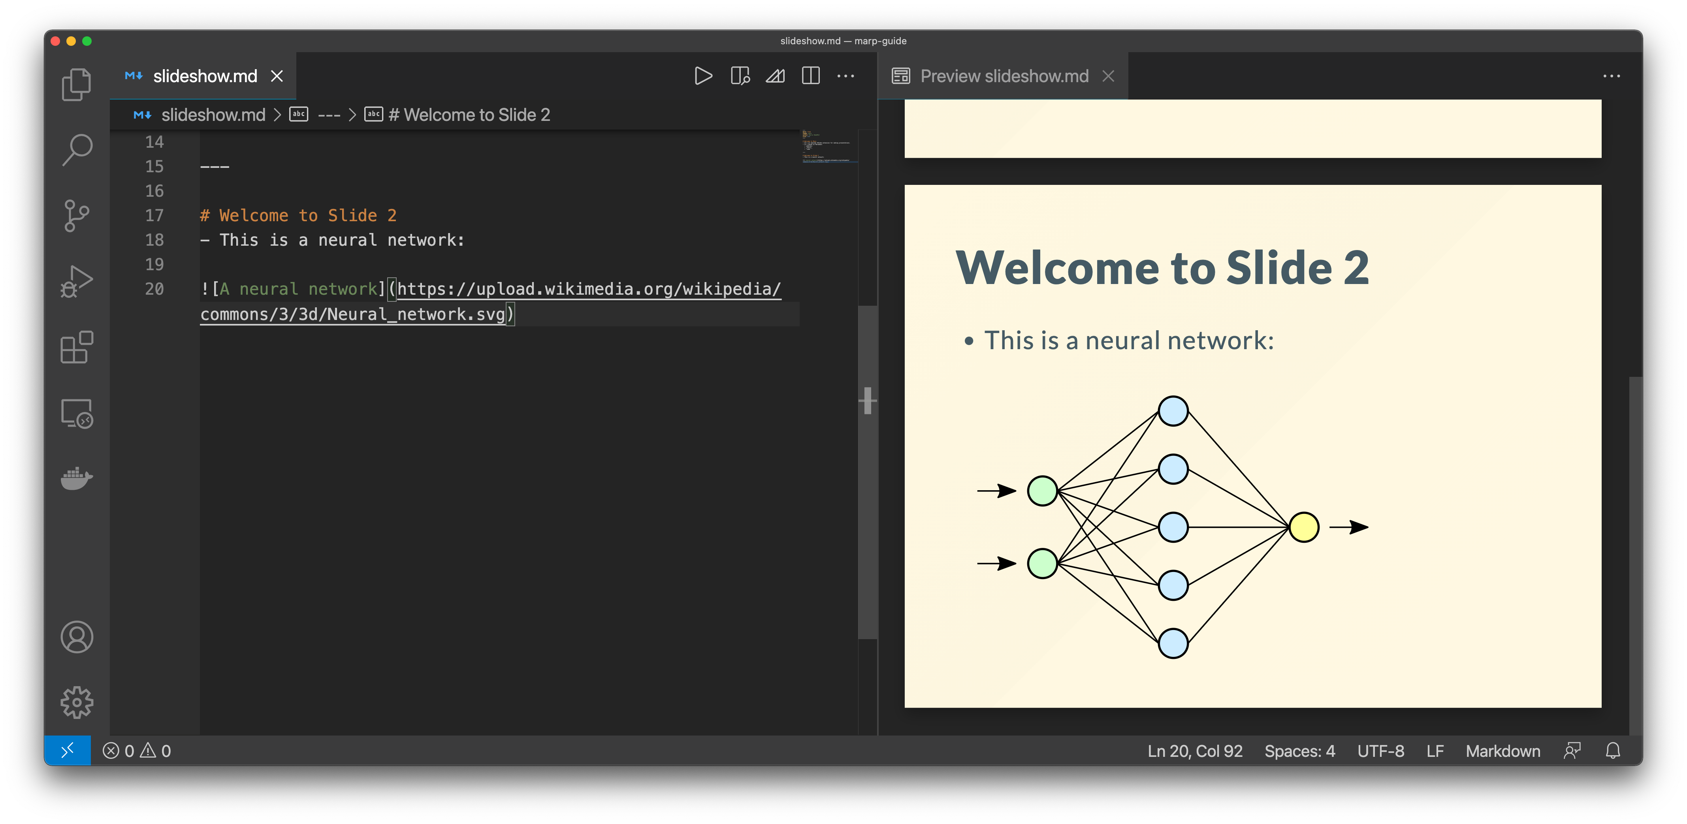
Task: Open preview pane More Actions ellipsis
Action: click(x=1611, y=76)
